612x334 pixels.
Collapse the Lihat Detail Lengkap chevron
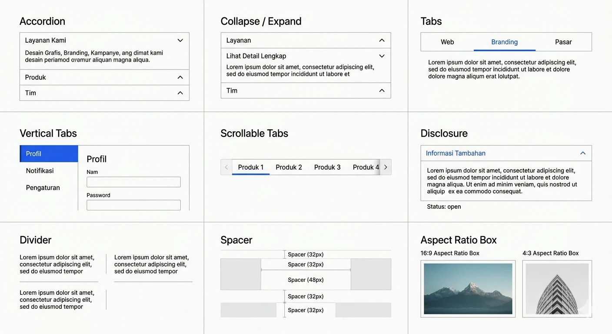382,56
